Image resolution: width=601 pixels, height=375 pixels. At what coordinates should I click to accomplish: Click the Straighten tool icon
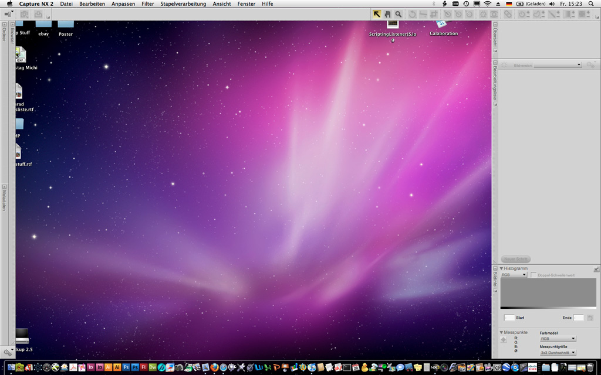[x=423, y=14]
